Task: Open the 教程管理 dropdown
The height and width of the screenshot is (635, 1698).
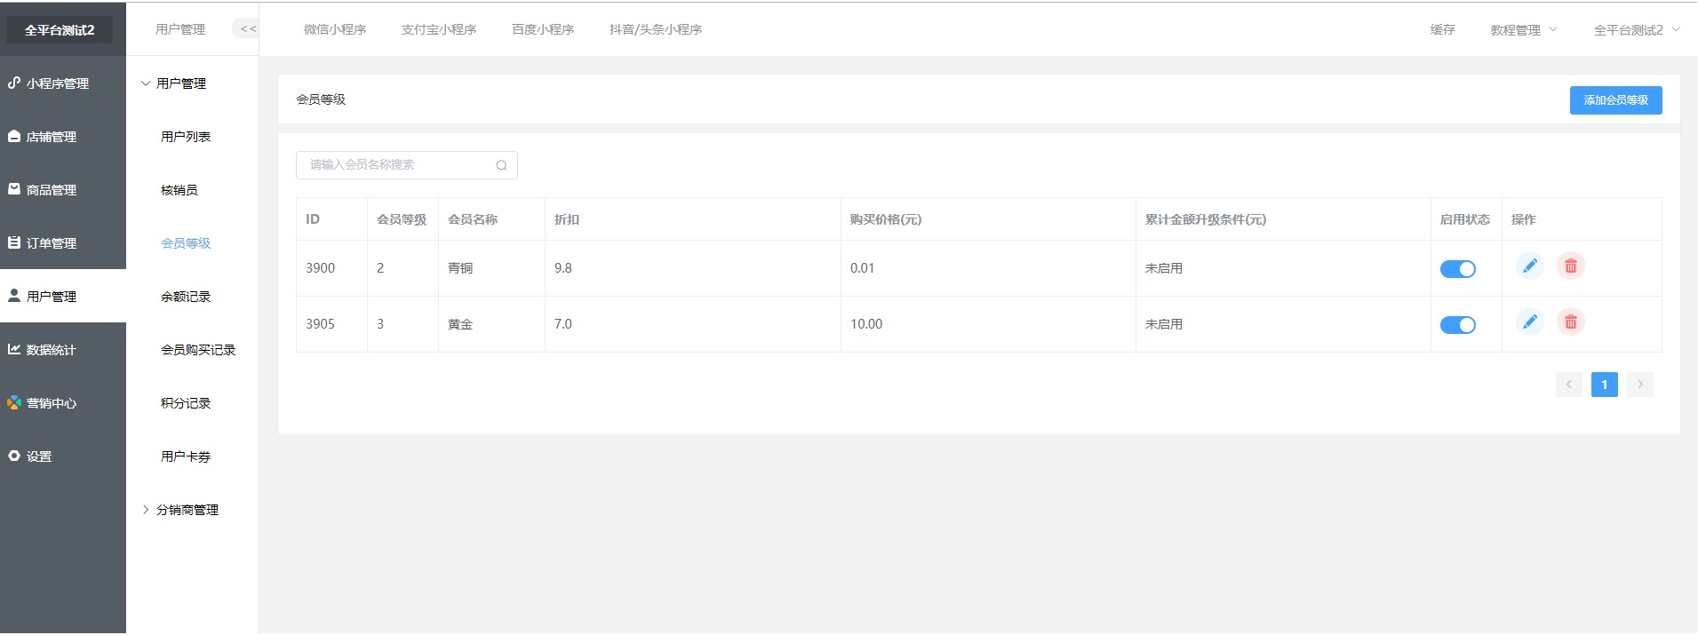Action: coord(1523,30)
